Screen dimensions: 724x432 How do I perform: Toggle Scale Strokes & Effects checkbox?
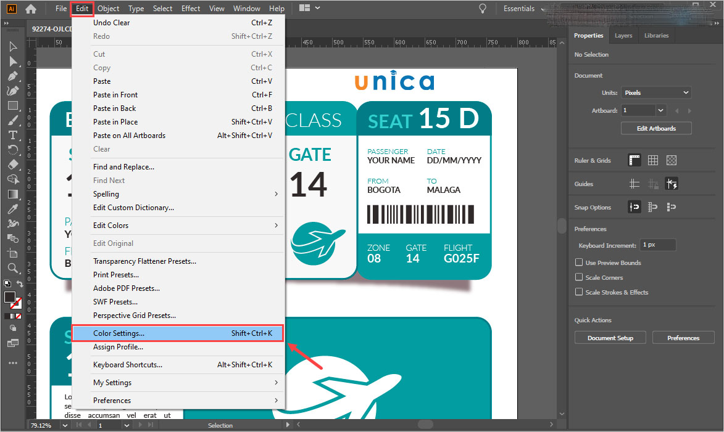click(x=579, y=292)
